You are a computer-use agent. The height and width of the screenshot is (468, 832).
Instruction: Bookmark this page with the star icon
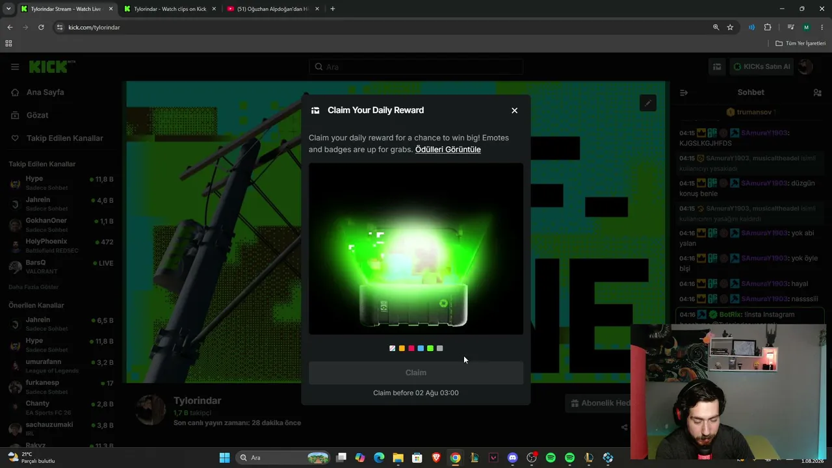[x=730, y=27]
